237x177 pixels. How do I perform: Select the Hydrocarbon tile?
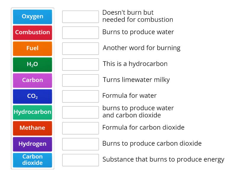(32, 112)
